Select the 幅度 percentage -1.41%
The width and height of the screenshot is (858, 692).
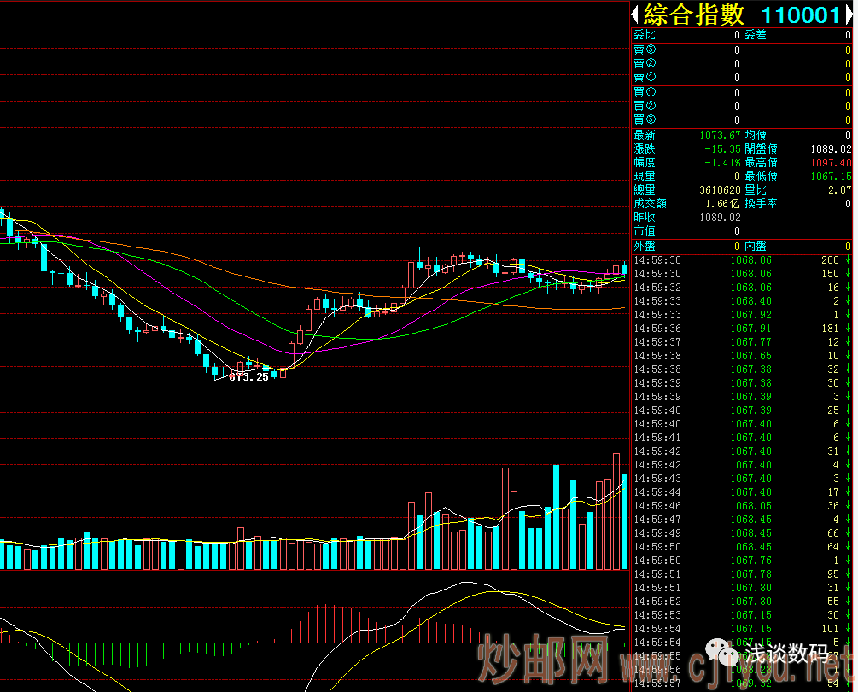[721, 162]
